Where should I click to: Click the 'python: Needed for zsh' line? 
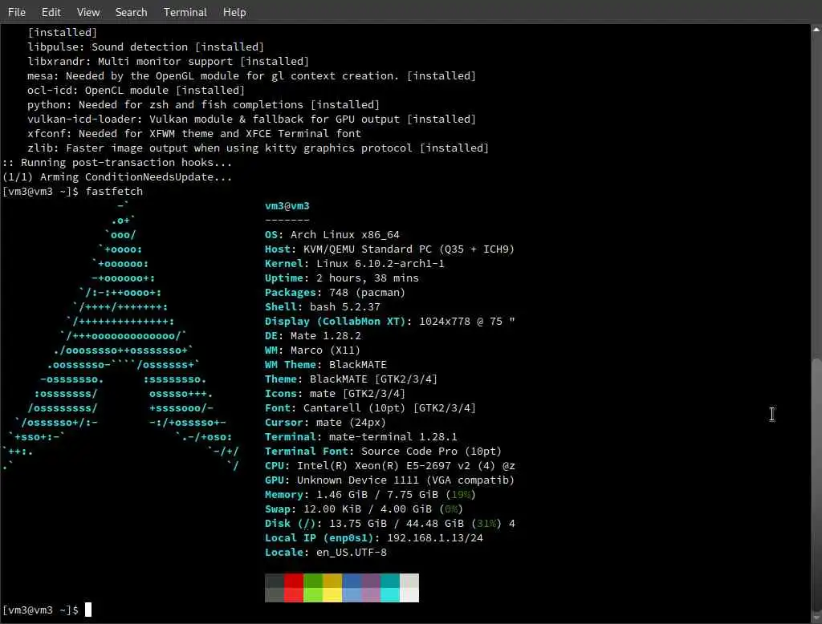[x=203, y=105]
